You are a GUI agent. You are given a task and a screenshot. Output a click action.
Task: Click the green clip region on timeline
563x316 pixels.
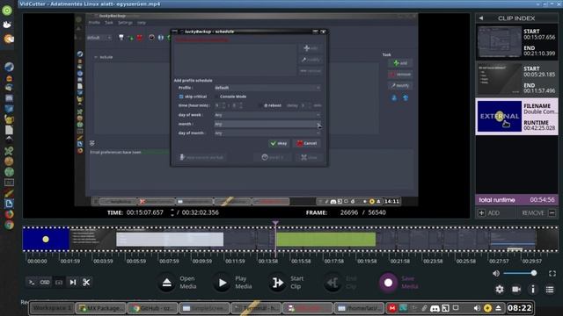click(x=326, y=240)
